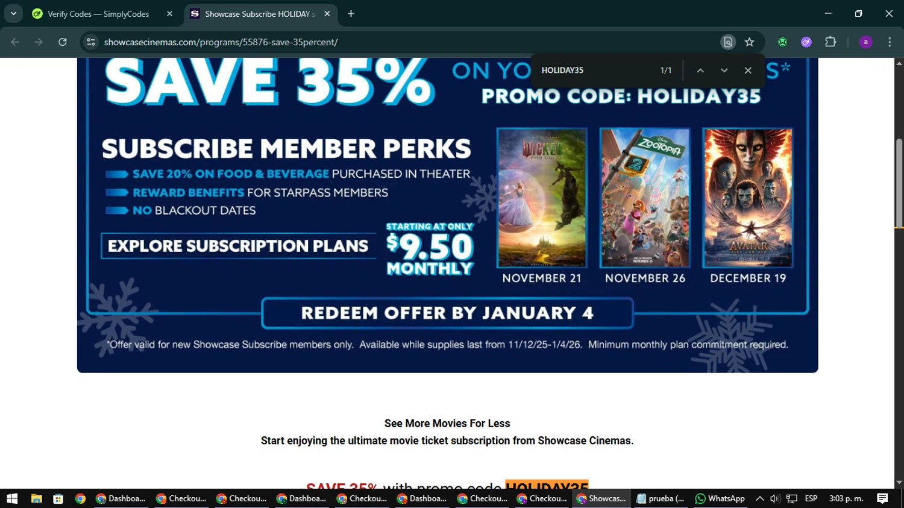Click the Explore Subscription Plans button
The width and height of the screenshot is (904, 508).
238,246
